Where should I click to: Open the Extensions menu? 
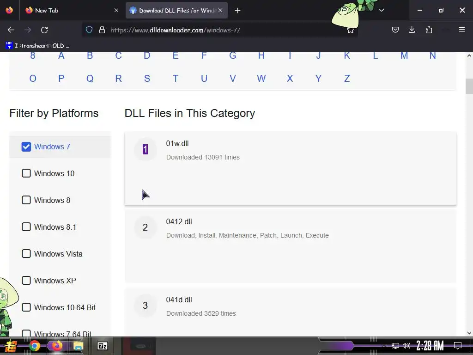(429, 30)
